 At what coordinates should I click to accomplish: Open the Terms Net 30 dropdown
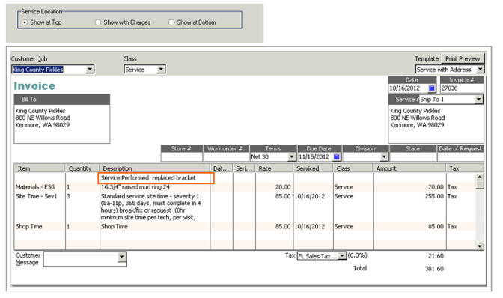click(x=291, y=156)
